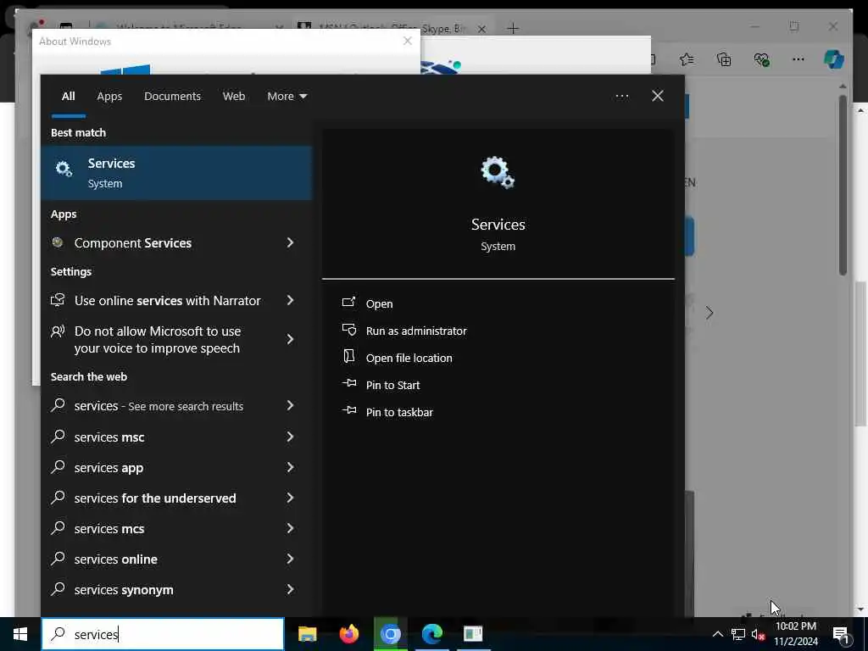Open the Services best match result
Viewport: 868px width, 651px height.
tap(176, 173)
